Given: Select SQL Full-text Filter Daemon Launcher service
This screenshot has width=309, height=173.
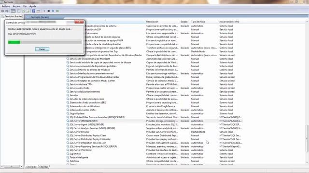Looking at the screenshot, I should 97,117.
